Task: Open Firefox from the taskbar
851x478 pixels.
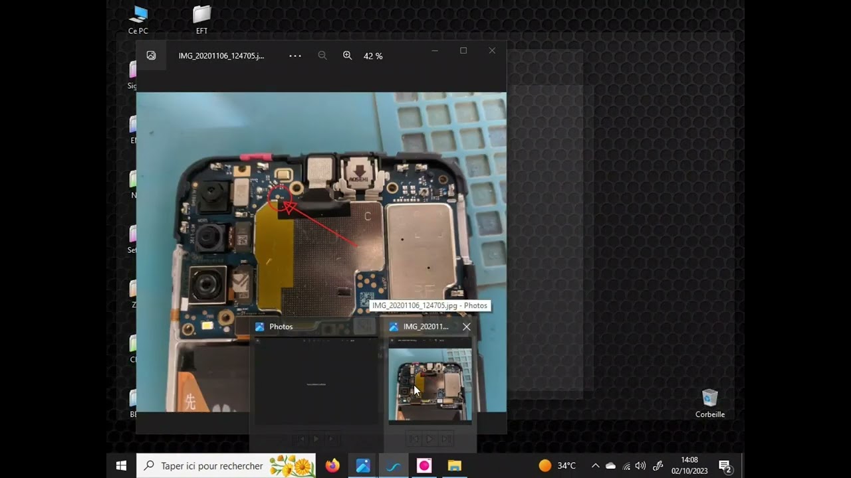Action: (332, 466)
